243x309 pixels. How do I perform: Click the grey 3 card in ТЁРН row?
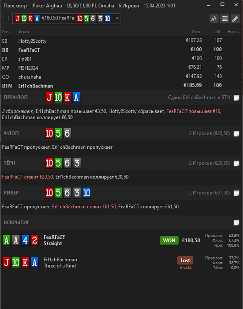click(x=77, y=163)
